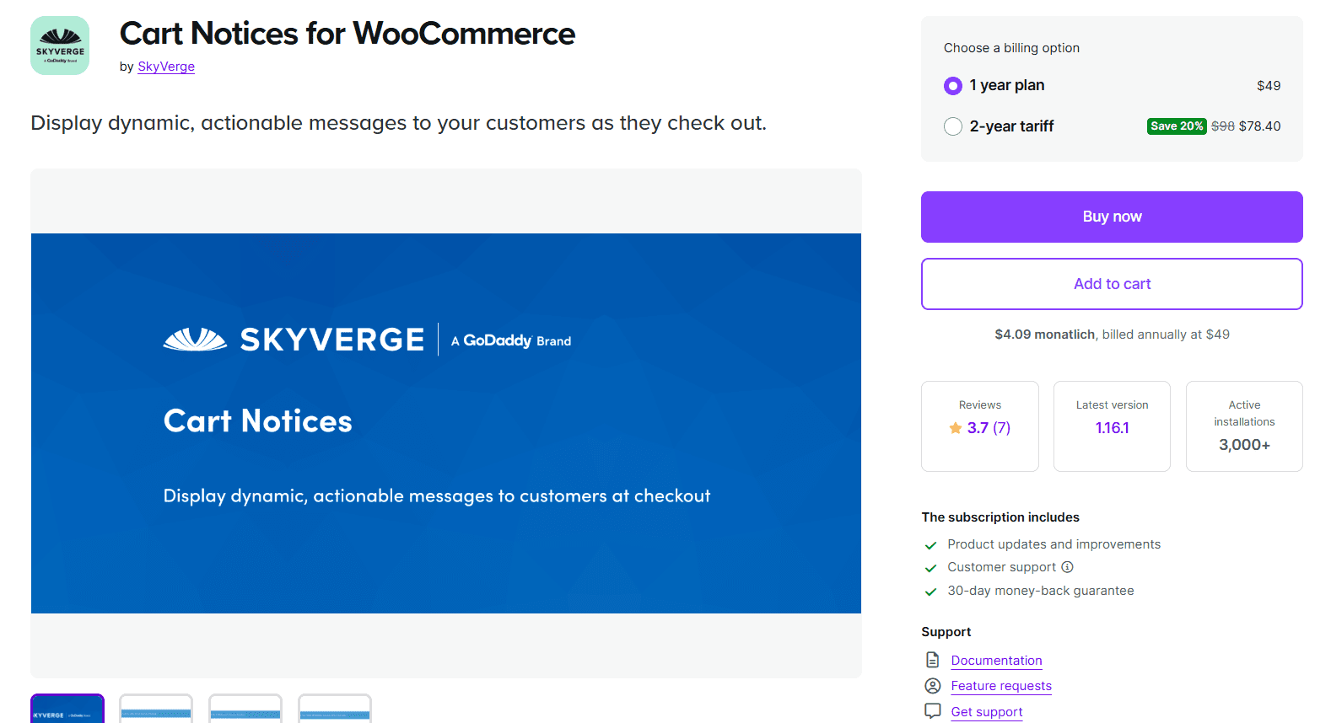Click the info icon beside Customer support
Viewport: 1331px width, 723px height.
click(1069, 567)
